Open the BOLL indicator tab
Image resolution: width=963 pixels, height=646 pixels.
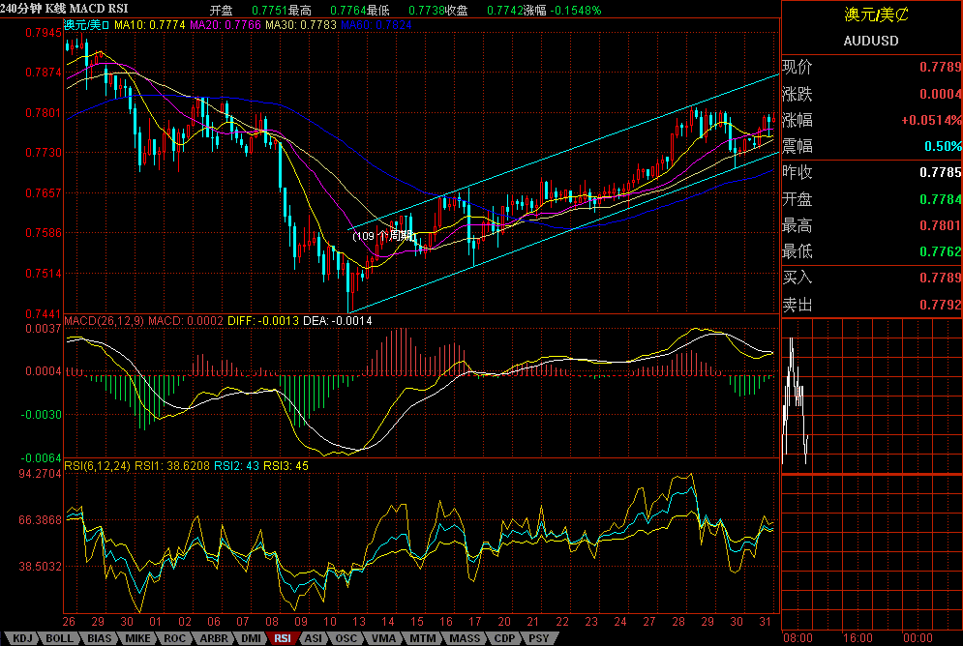click(59, 638)
